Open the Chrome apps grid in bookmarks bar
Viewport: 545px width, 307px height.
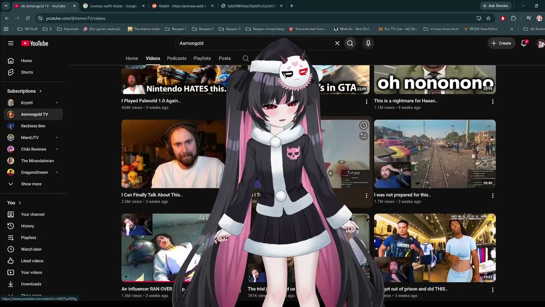click(x=6, y=29)
